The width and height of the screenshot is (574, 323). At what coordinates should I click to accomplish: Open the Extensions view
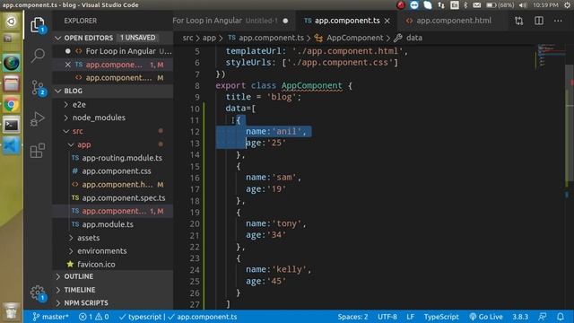38,150
